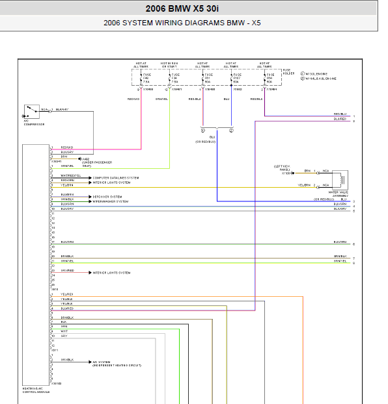
Task: Click the "WIPER/WASHER SYSTEM" reference
Action: tap(111, 201)
